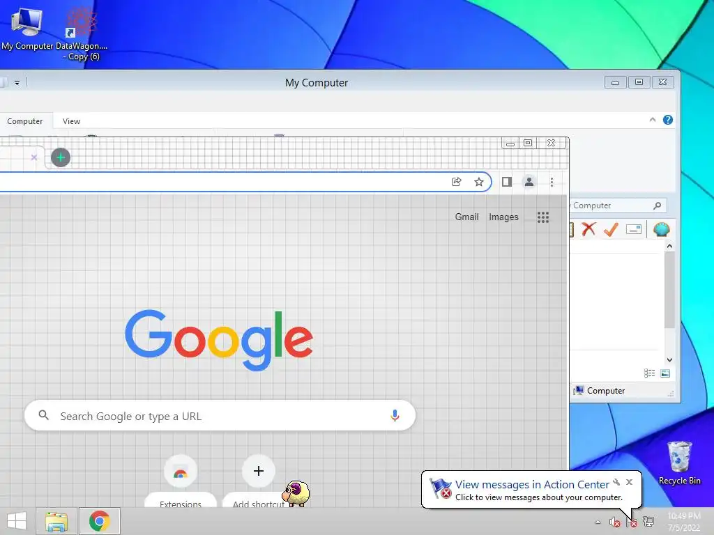Click the Chrome taskbar button
Viewport: 714px width, 535px height.
[99, 521]
